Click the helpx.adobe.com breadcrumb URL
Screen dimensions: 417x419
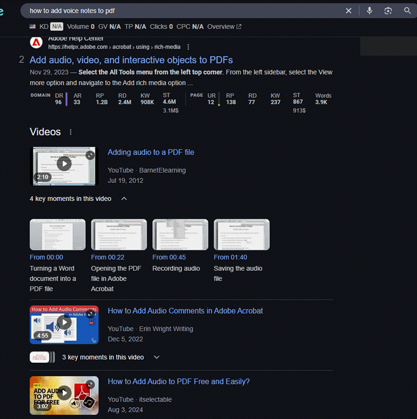click(x=114, y=47)
